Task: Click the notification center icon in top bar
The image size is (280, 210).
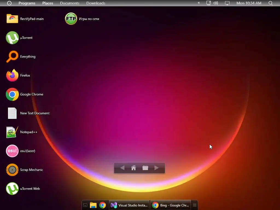Action: pos(227,3)
